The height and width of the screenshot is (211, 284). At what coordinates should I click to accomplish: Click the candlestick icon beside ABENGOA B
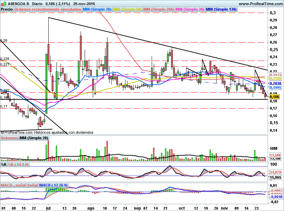click(3, 4)
